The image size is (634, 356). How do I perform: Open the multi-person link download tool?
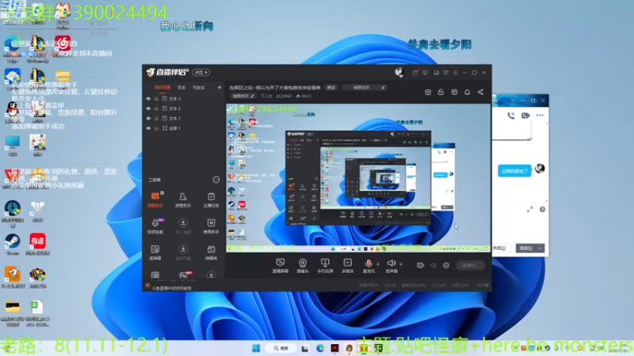point(183,226)
